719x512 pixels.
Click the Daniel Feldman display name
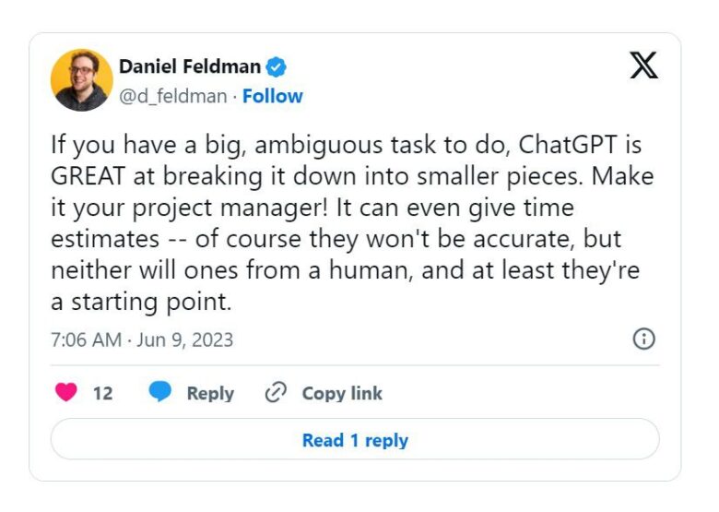[190, 66]
